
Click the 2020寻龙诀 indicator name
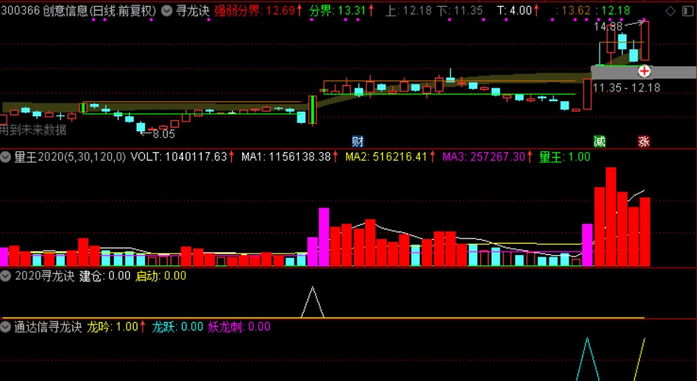[x=45, y=276]
